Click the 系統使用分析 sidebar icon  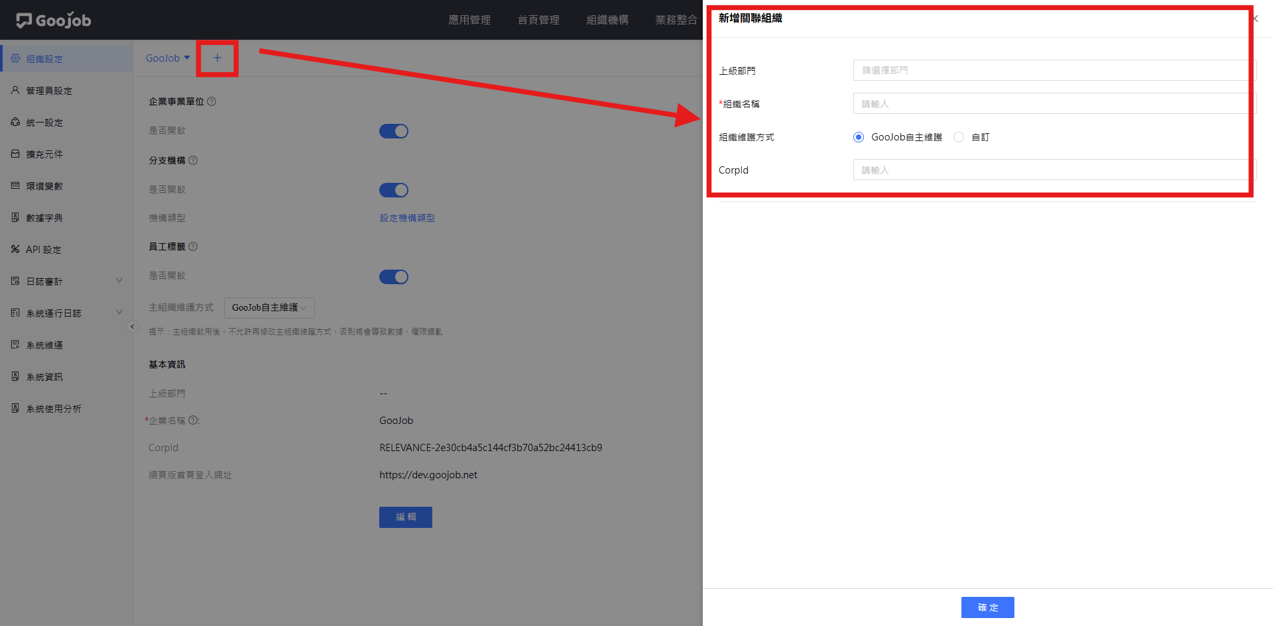coord(15,408)
